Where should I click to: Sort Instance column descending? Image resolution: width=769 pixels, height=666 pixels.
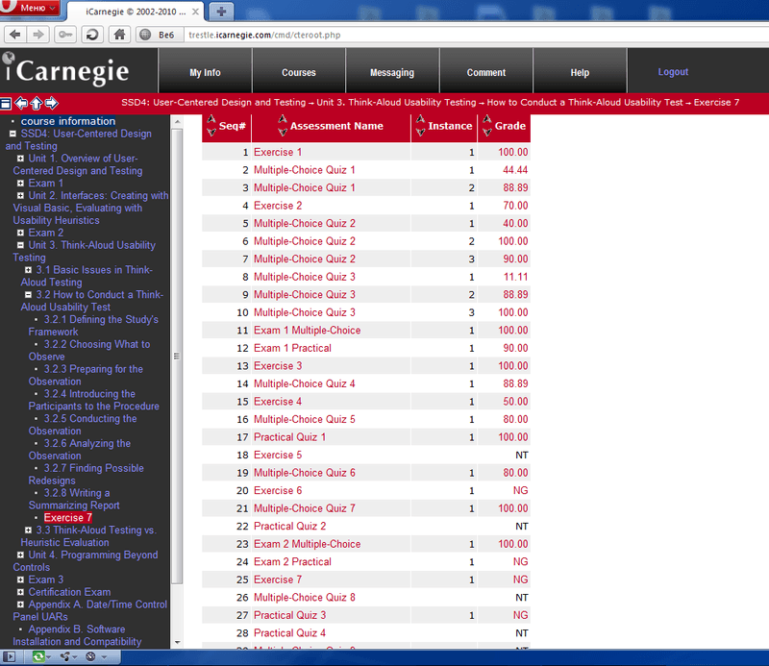tap(420, 132)
